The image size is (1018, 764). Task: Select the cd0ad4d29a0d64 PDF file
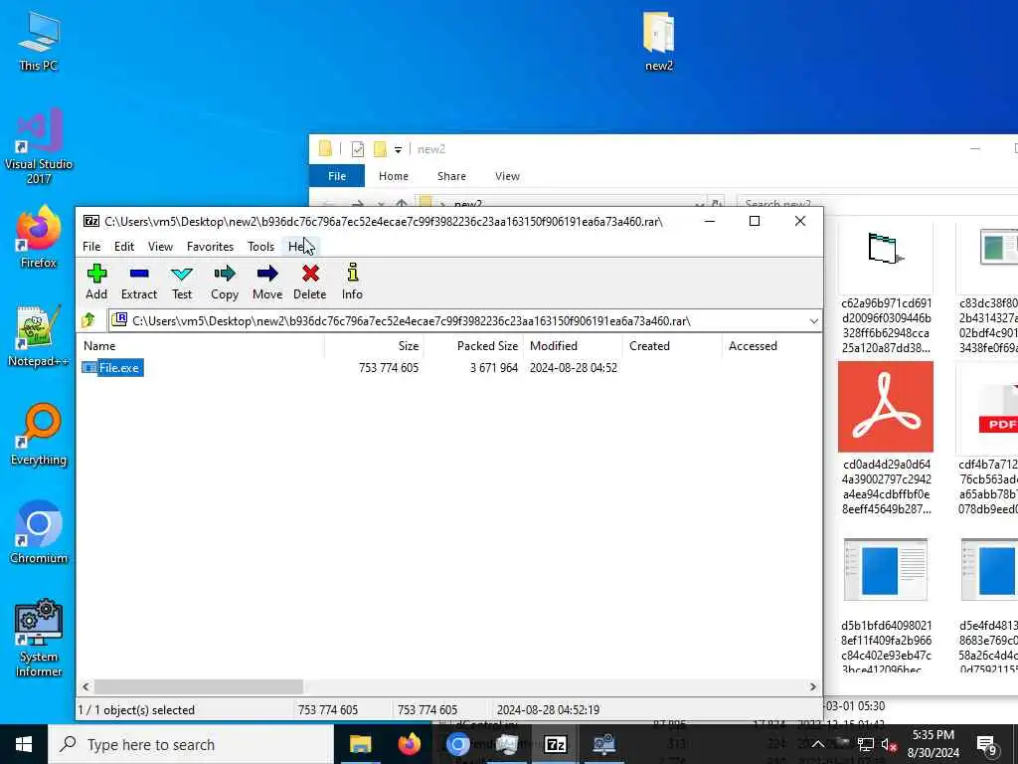[x=886, y=439]
